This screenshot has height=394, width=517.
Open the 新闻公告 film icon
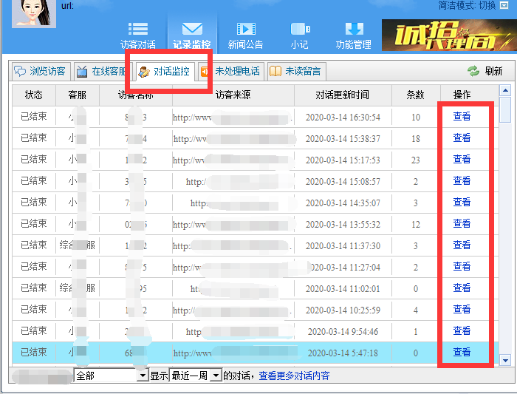(x=246, y=29)
